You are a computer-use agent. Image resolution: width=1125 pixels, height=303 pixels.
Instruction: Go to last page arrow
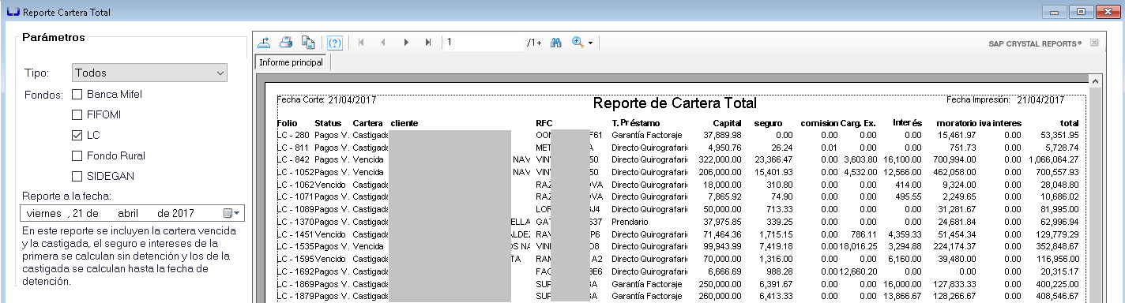[x=428, y=42]
